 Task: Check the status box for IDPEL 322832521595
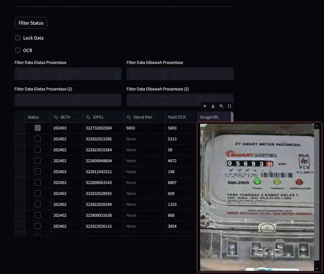pos(38,139)
